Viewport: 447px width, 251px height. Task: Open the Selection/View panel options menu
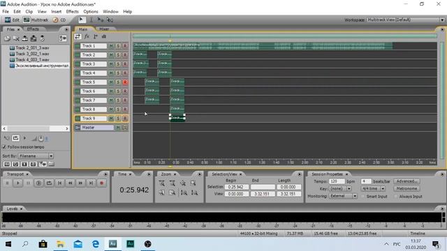300,174
